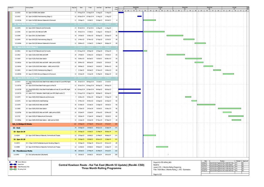Click the blue data date line in Gantt
Viewport: 264px width, 187px height.
pos(143,79)
